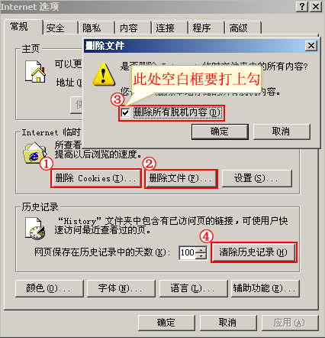Screen dimensions: 325x338
Task: Click the temporary Internet files folder icon
Action: (35, 153)
